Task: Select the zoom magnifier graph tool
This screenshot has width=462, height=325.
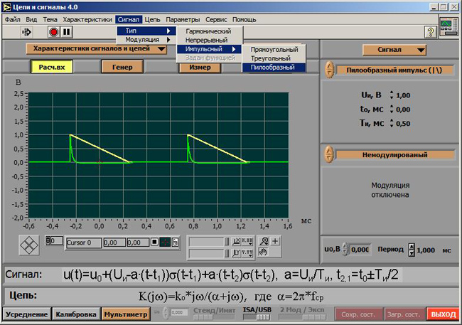Action: pyautogui.click(x=264, y=241)
